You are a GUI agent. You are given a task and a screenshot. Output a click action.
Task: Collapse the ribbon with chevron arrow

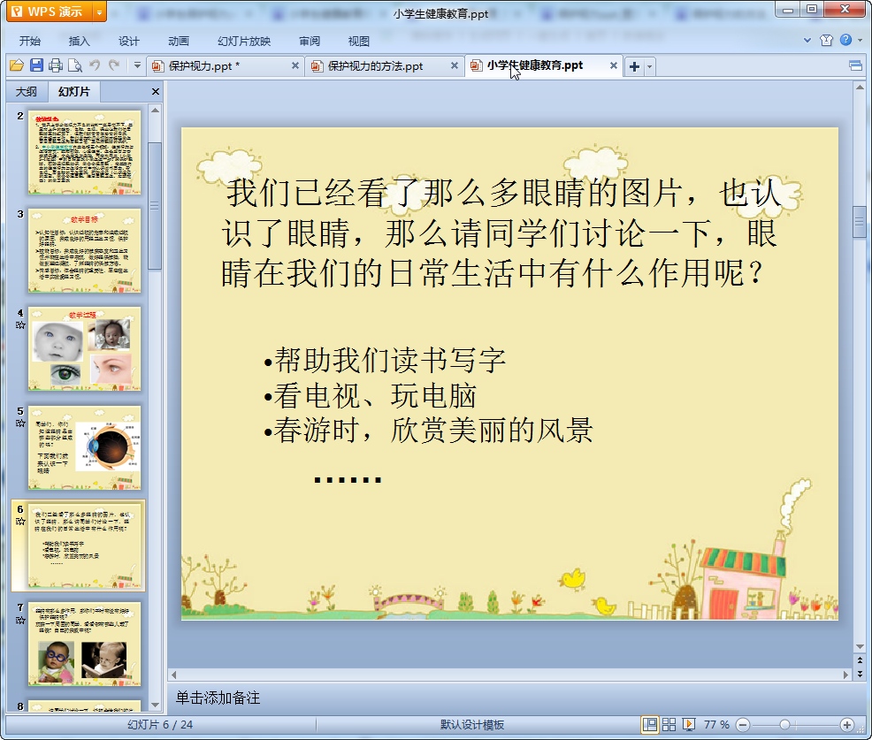(x=807, y=40)
